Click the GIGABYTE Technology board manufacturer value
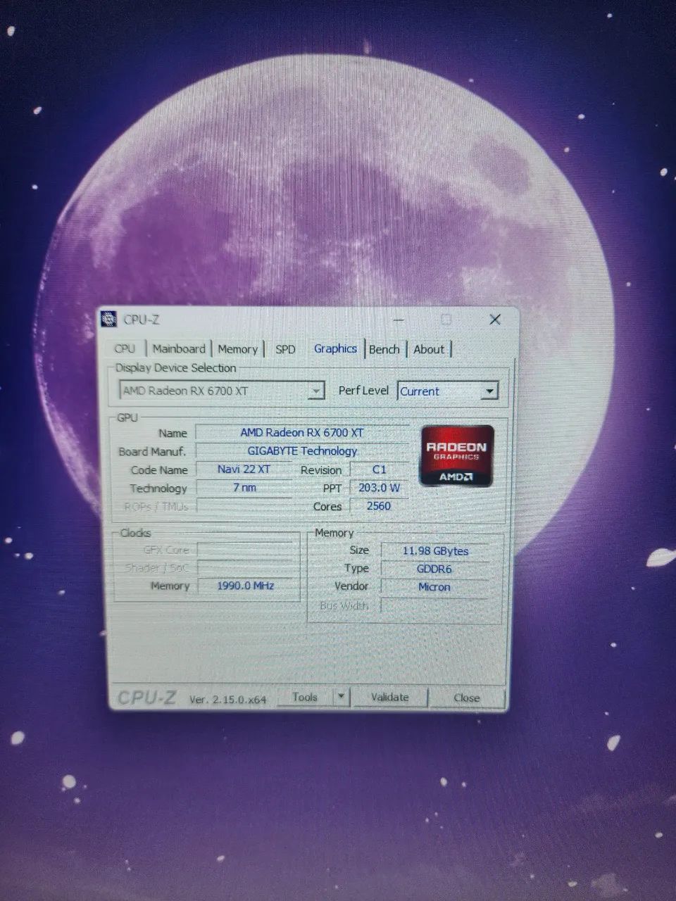676x901 pixels. click(x=302, y=450)
